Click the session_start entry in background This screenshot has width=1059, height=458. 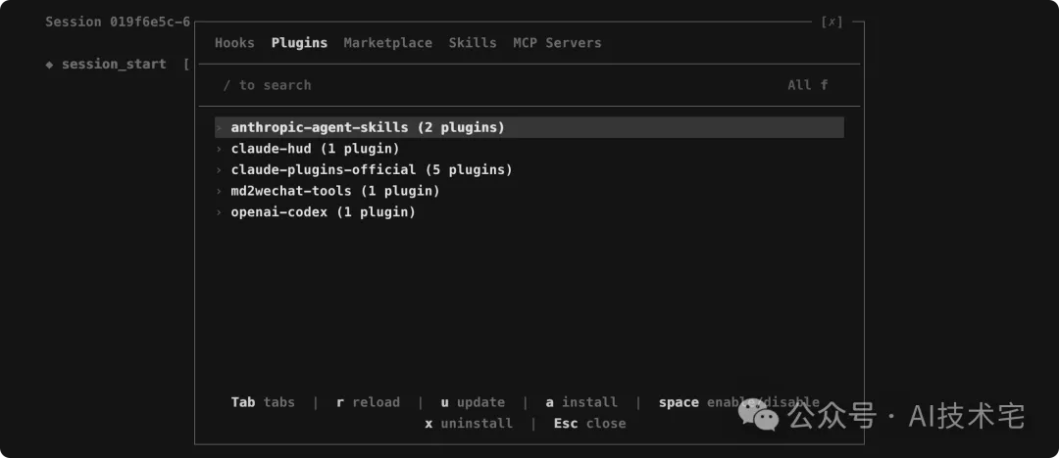pos(114,64)
